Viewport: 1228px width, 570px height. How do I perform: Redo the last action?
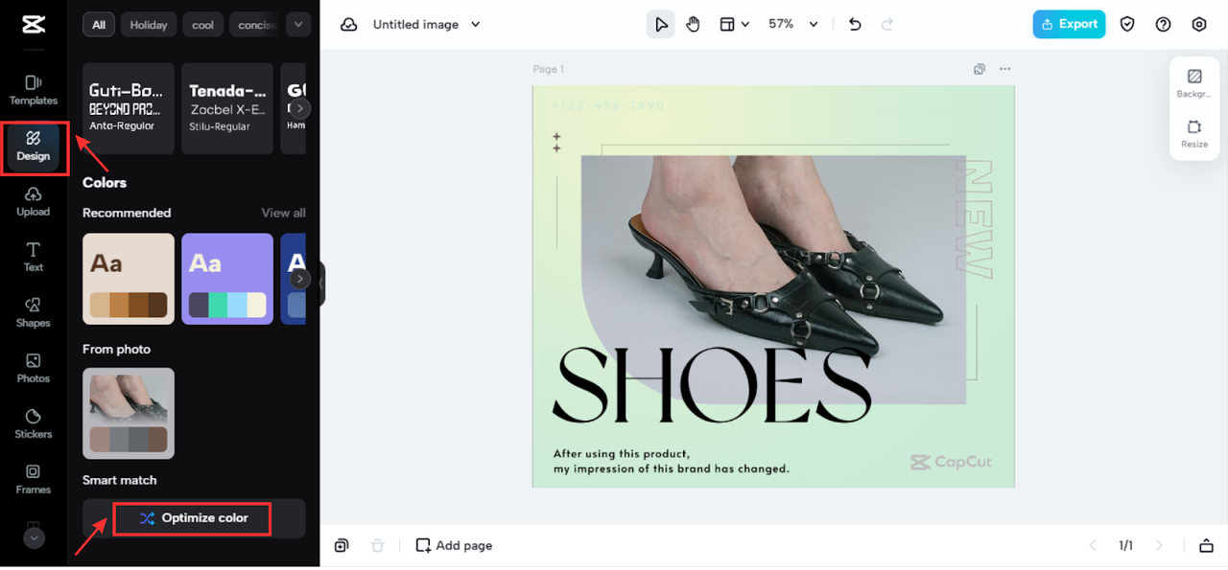pos(887,25)
